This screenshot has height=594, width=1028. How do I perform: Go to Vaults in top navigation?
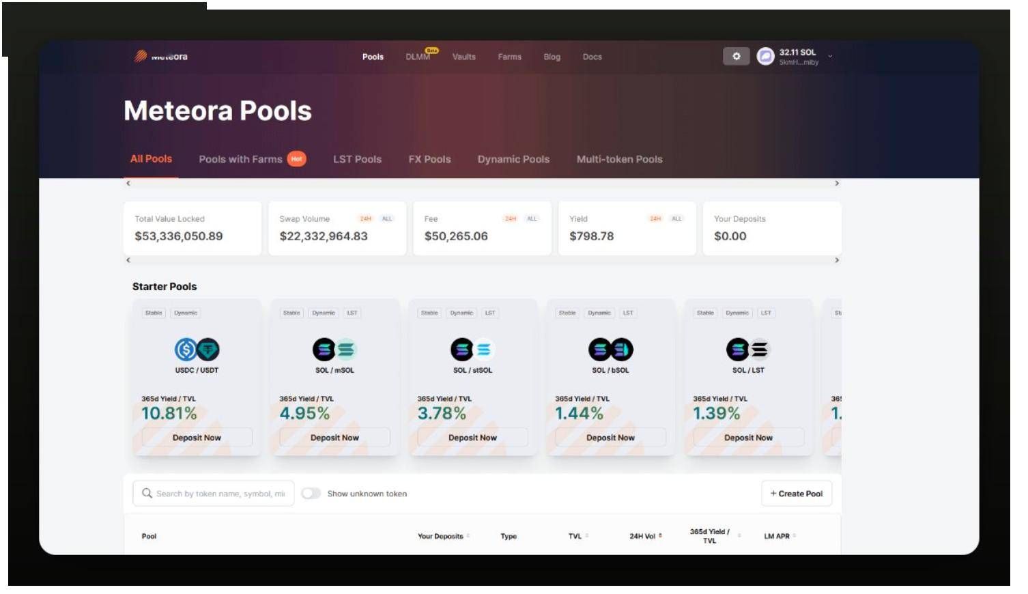(463, 57)
